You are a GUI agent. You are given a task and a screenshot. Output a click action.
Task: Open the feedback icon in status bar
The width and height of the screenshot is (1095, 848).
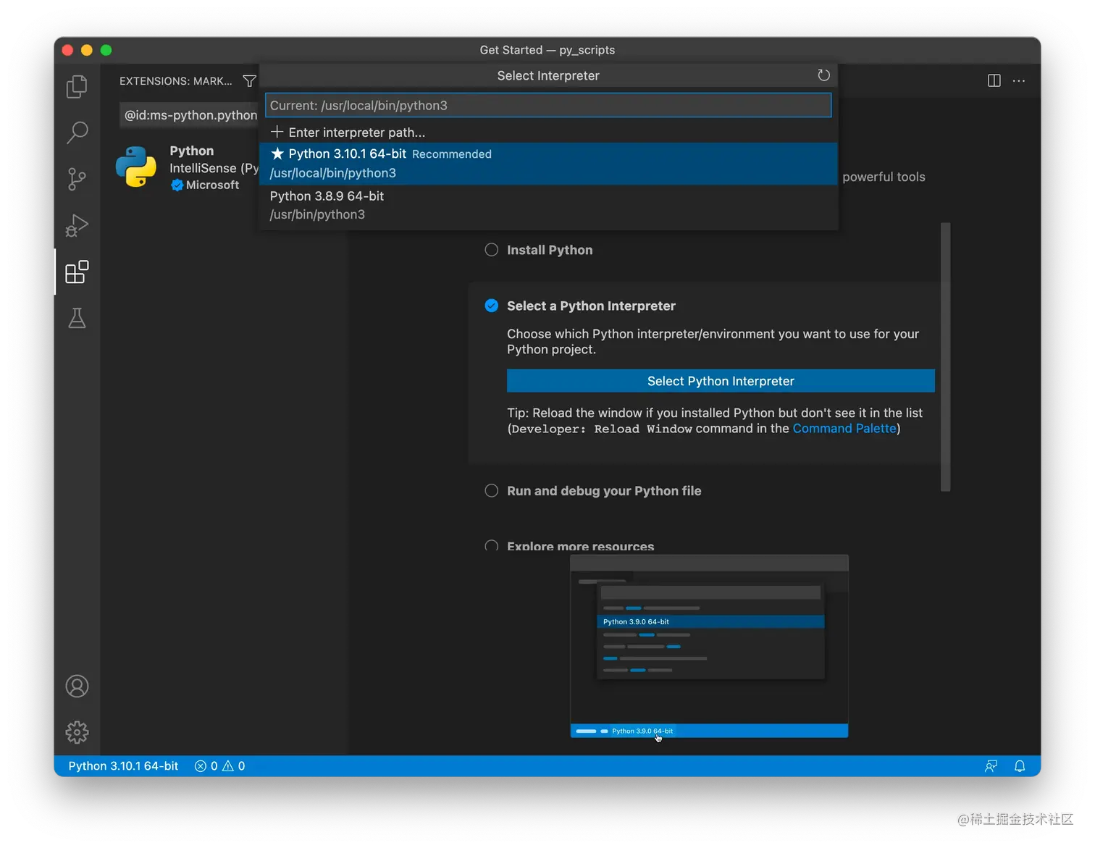point(991,766)
